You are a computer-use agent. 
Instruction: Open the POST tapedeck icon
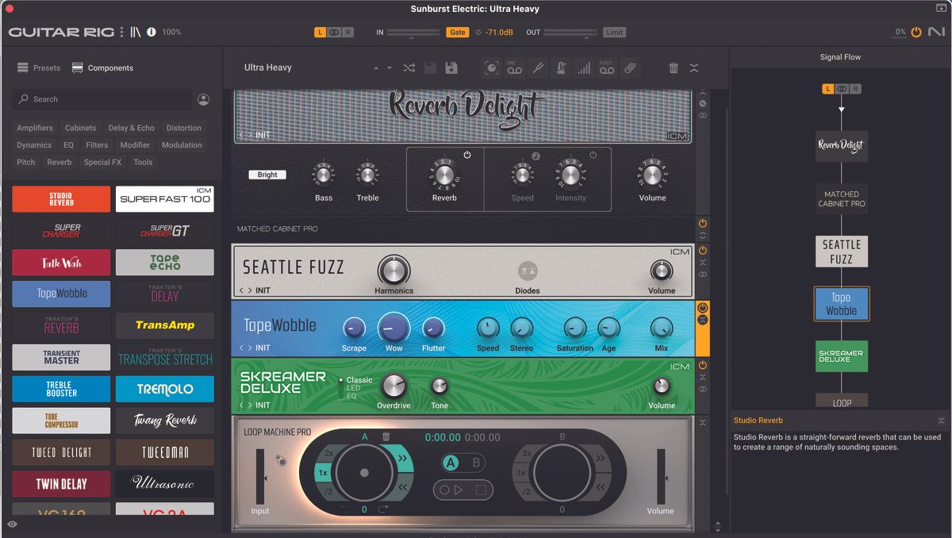click(x=608, y=67)
